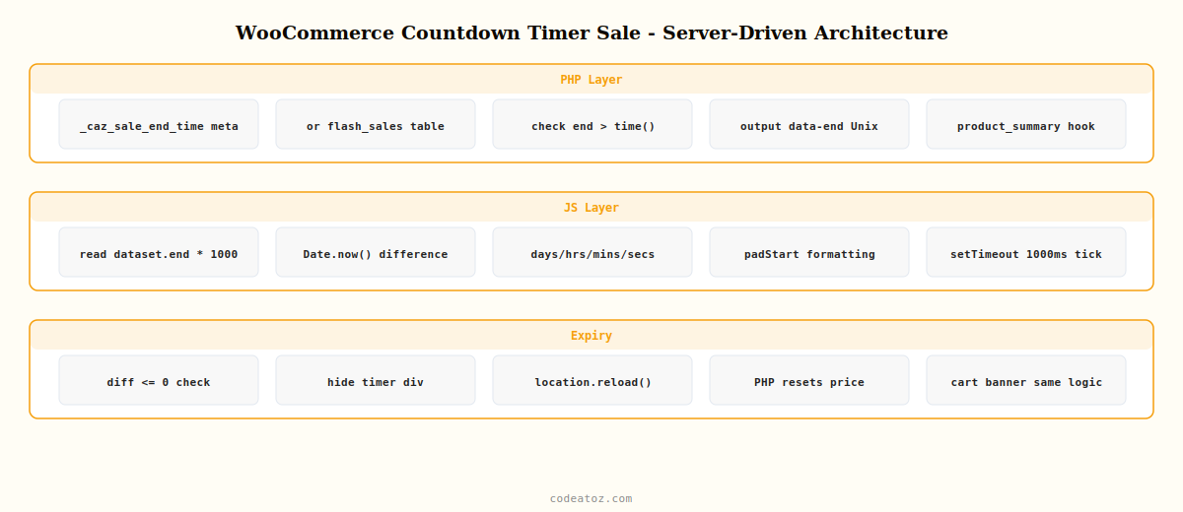This screenshot has height=512, width=1183.
Task: Click the product_summary hook box
Action: click(x=1026, y=124)
